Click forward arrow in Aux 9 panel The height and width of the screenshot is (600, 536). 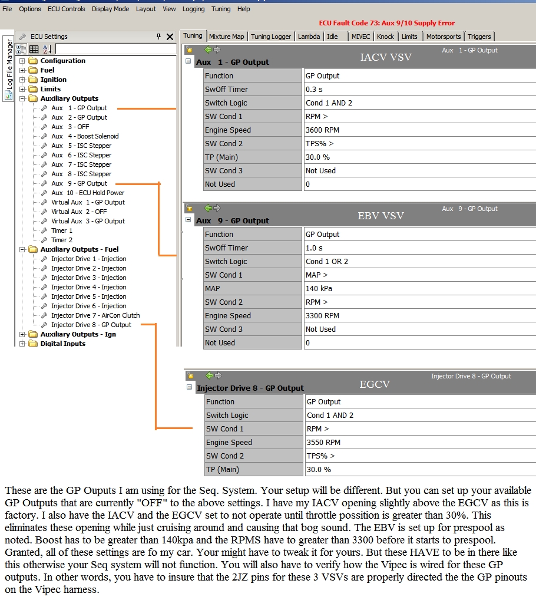pos(217,208)
